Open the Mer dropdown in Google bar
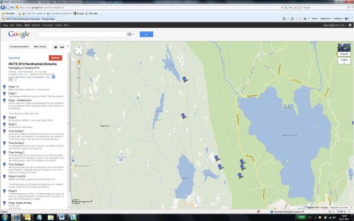Viewport: 354px width, 221px height. tap(66, 25)
